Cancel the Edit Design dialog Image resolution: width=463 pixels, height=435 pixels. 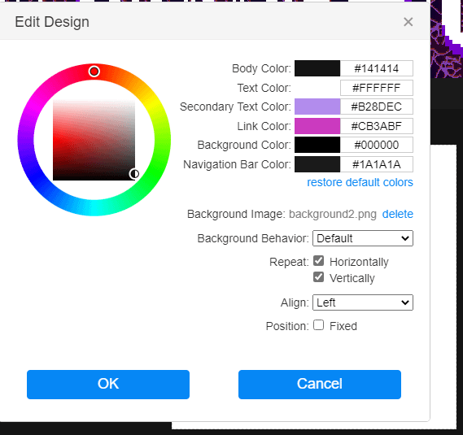click(x=320, y=385)
